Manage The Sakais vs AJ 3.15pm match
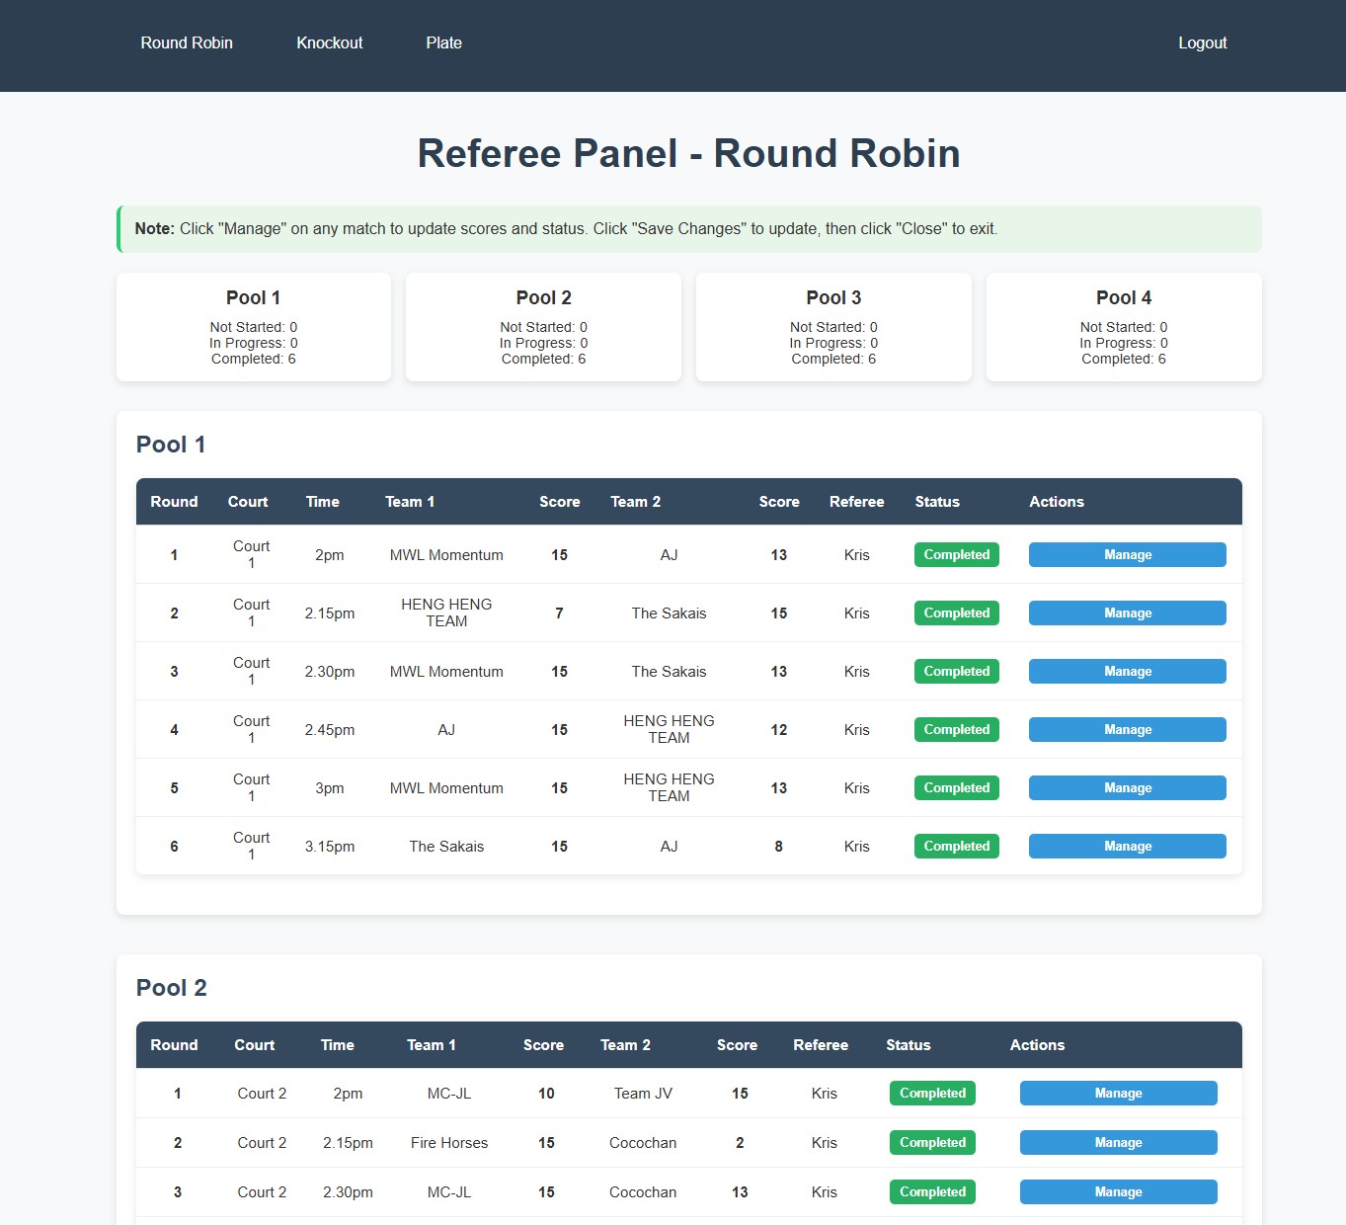The height and width of the screenshot is (1225, 1346). [1127, 847]
